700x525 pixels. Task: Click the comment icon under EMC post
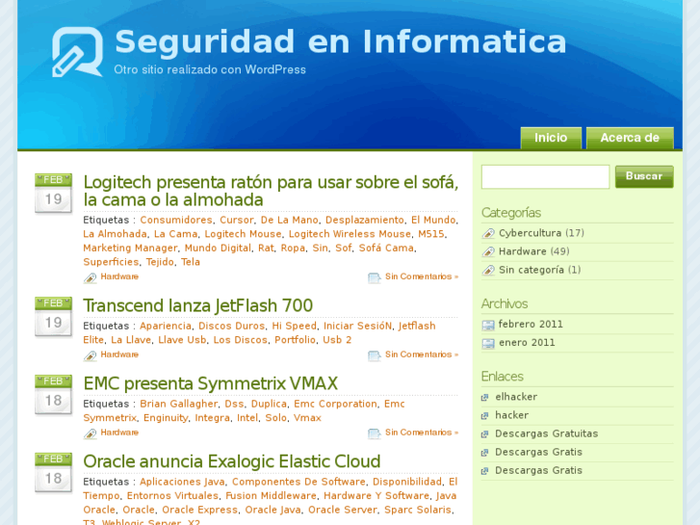[375, 433]
